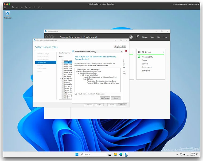This screenshot has width=203, height=161.
Task: Open the Manage menu
Action: 145,37
